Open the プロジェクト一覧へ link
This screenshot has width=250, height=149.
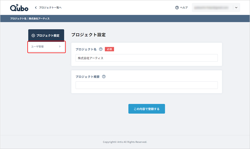tap(50, 7)
